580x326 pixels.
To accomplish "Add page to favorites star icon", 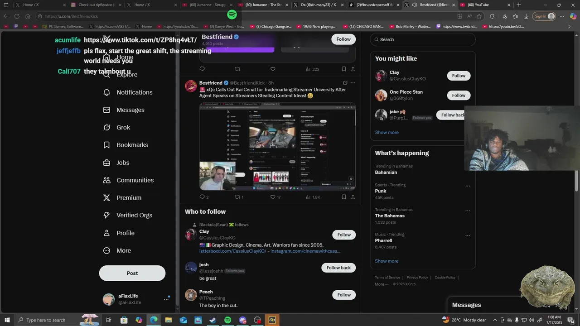I will pos(479,16).
